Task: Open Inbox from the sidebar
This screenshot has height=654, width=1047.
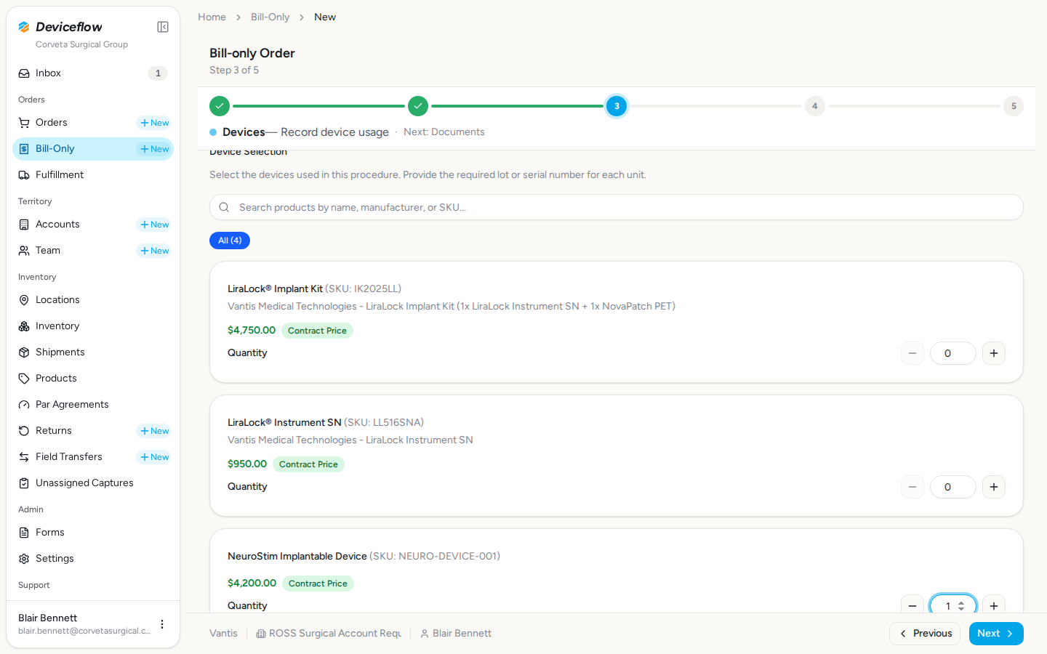Action: tap(93, 73)
